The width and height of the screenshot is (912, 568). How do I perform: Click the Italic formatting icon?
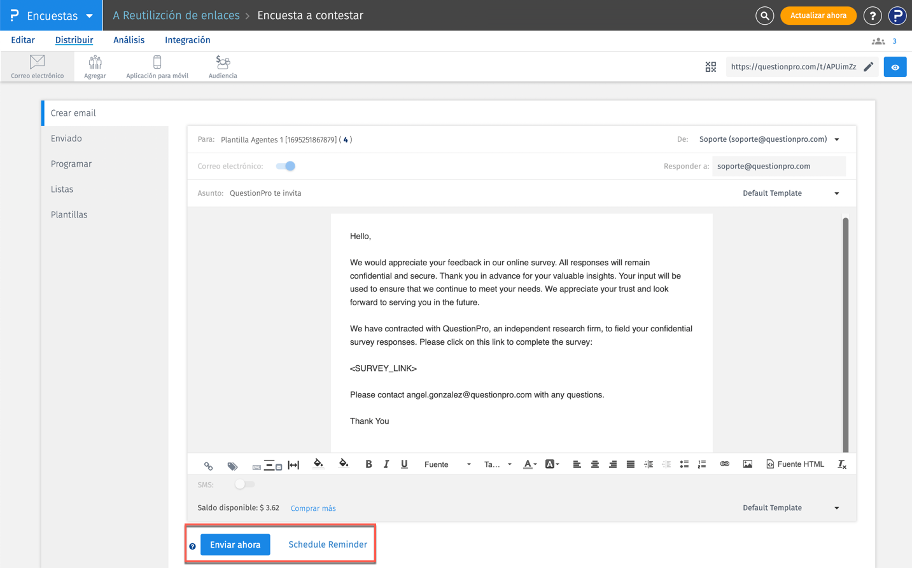[386, 464]
